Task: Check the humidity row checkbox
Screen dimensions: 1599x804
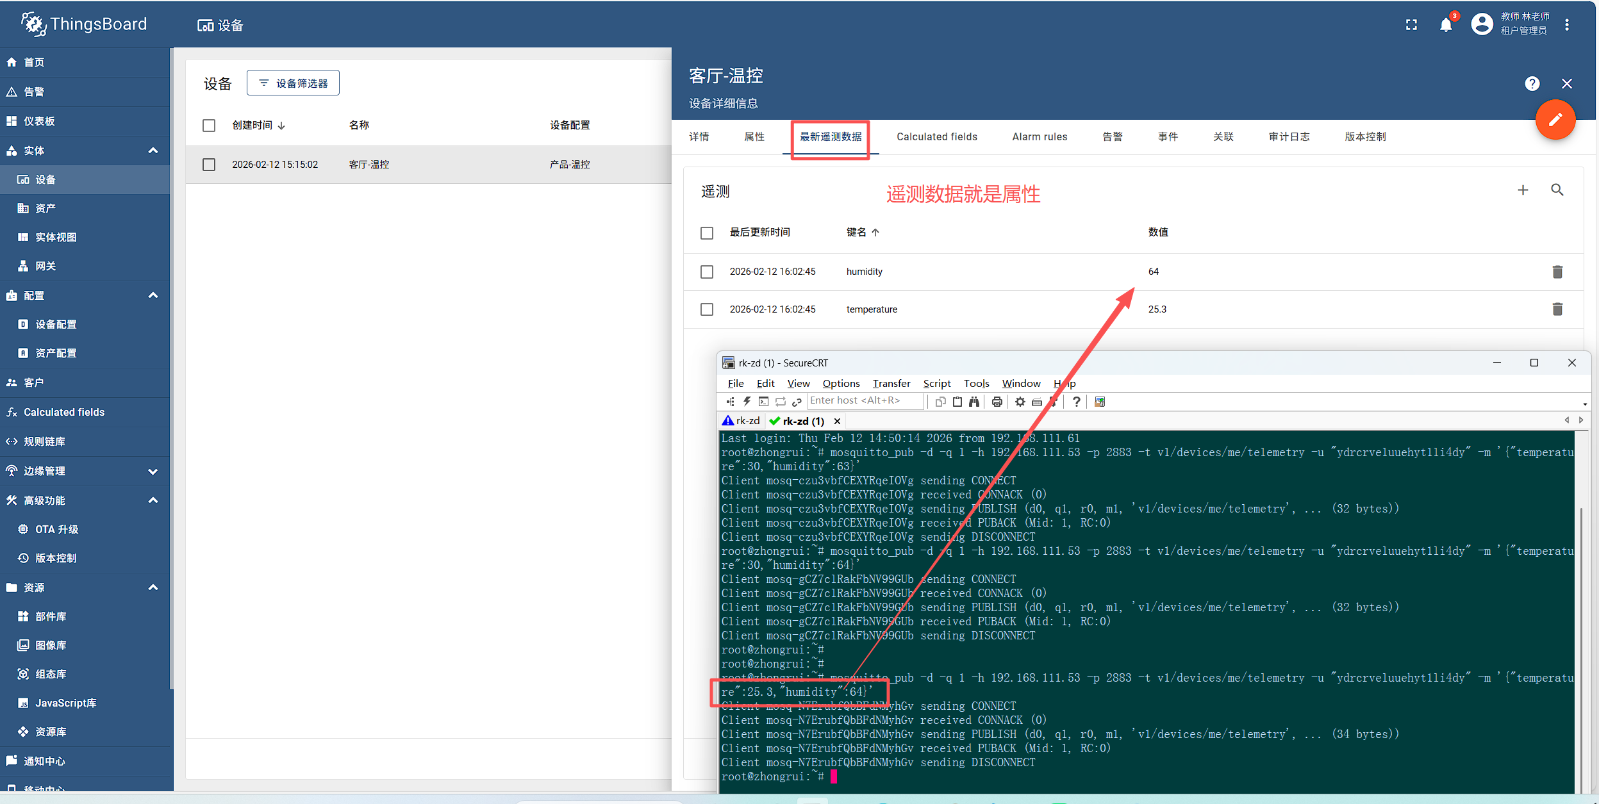Action: point(707,272)
